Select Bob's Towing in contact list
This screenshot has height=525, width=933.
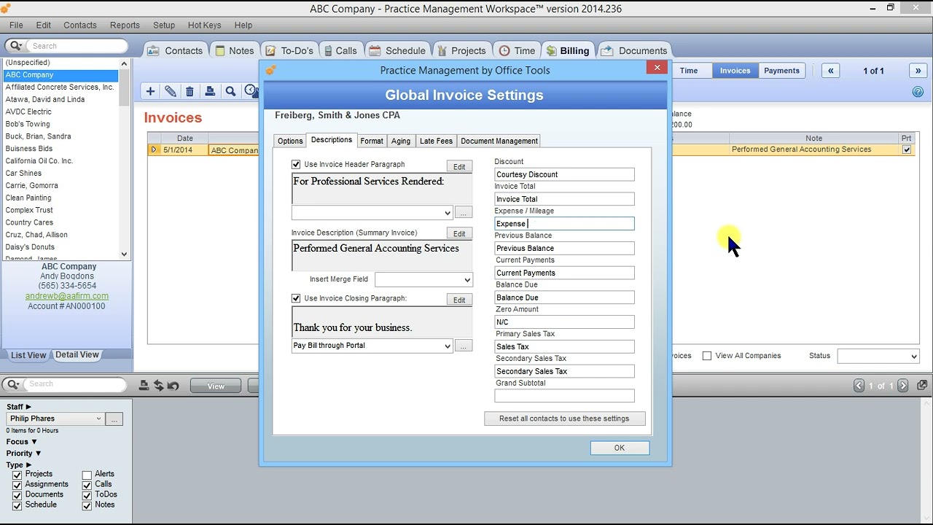point(28,124)
